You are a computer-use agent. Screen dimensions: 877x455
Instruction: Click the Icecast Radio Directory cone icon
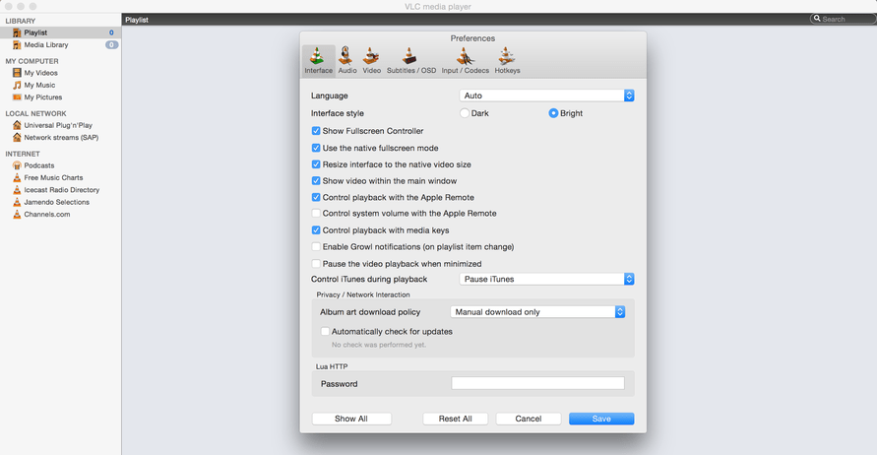pos(17,190)
